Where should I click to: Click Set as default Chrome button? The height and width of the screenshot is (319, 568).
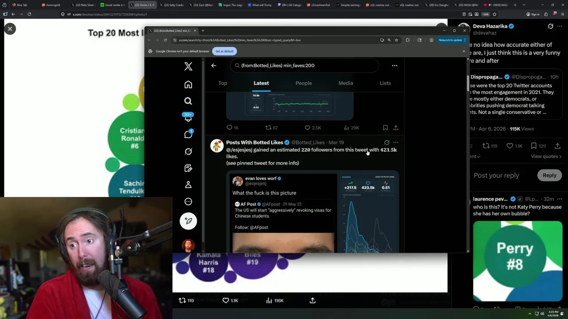point(225,51)
